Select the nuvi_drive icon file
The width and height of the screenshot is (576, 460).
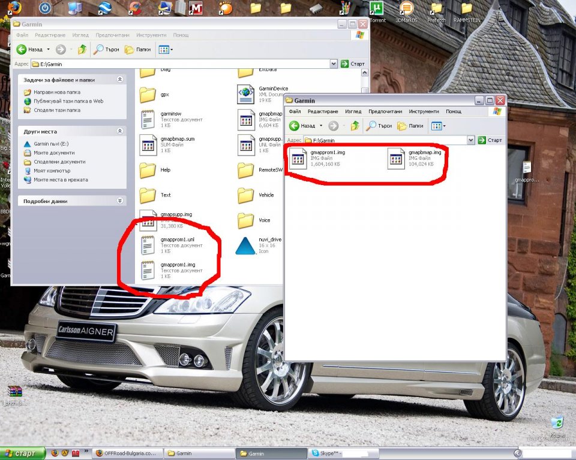[246, 245]
